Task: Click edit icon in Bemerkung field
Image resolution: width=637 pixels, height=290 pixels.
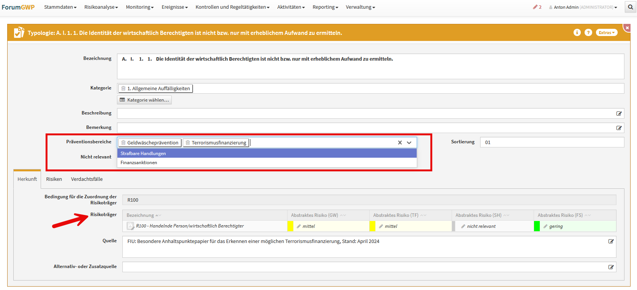Action: (619, 128)
